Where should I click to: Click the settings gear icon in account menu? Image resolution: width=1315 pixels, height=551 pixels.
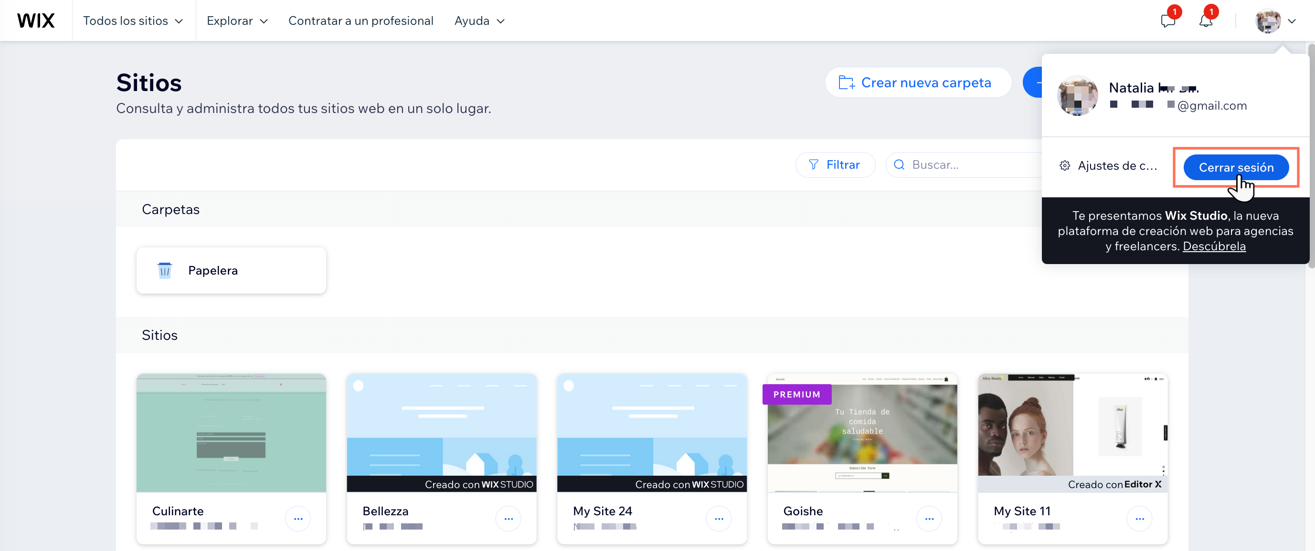tap(1064, 166)
